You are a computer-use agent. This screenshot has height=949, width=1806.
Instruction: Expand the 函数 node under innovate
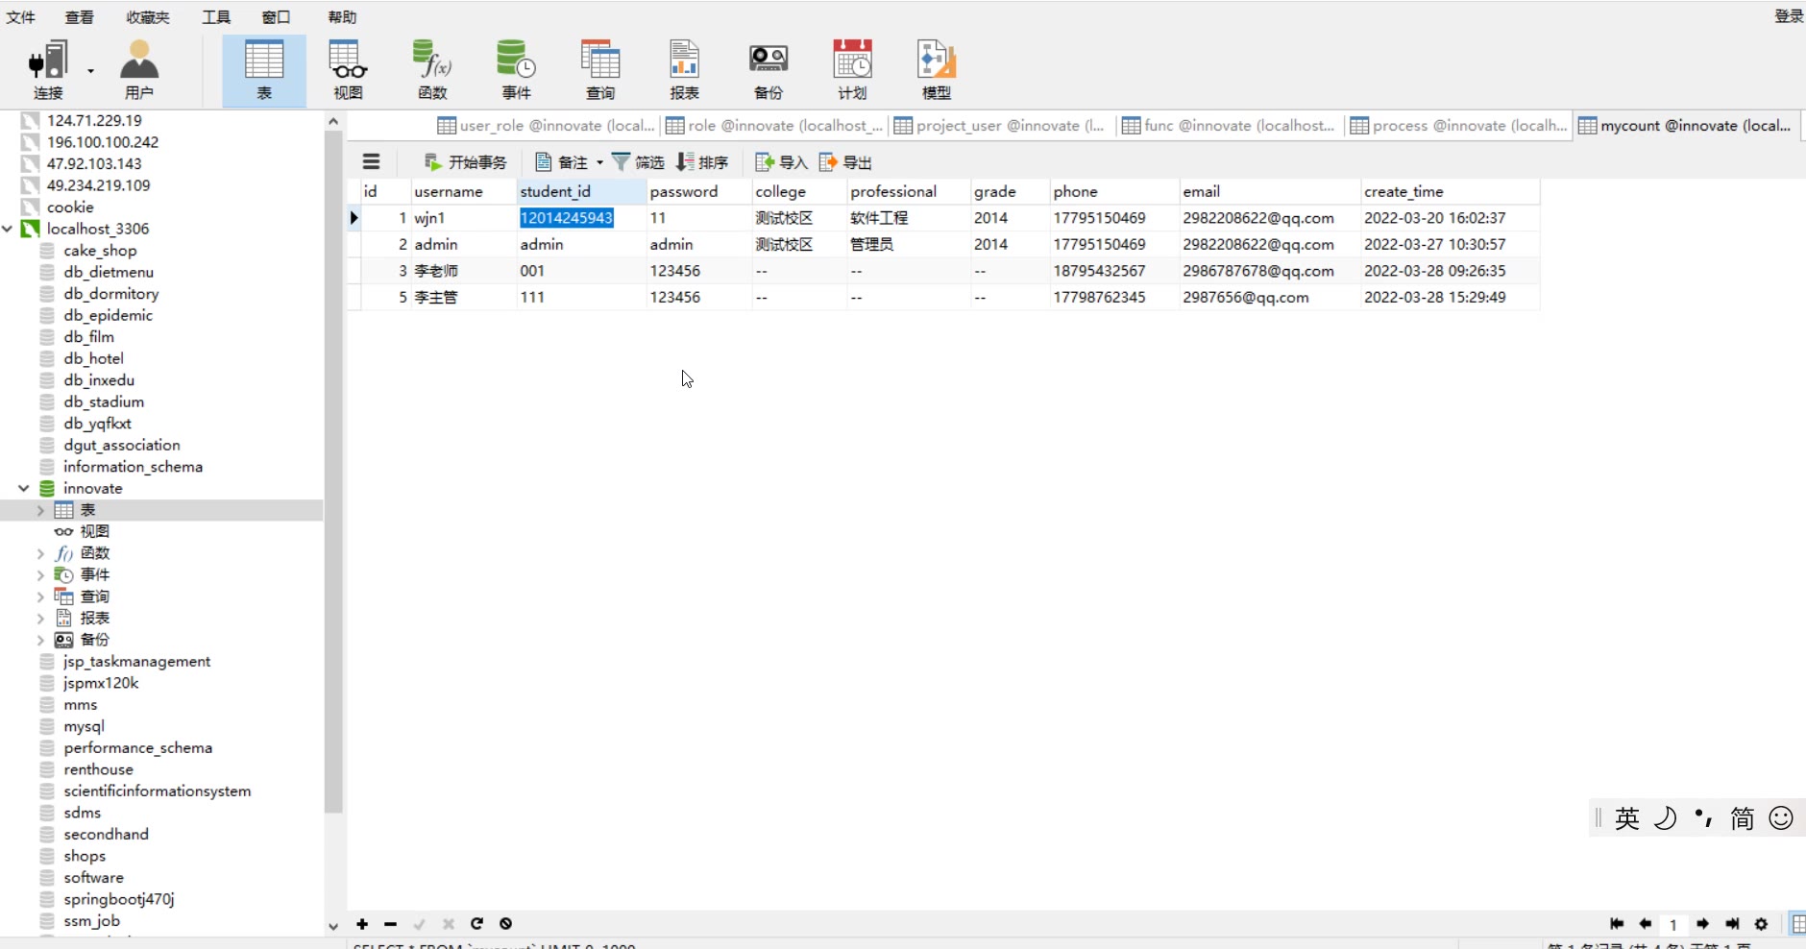click(x=40, y=553)
